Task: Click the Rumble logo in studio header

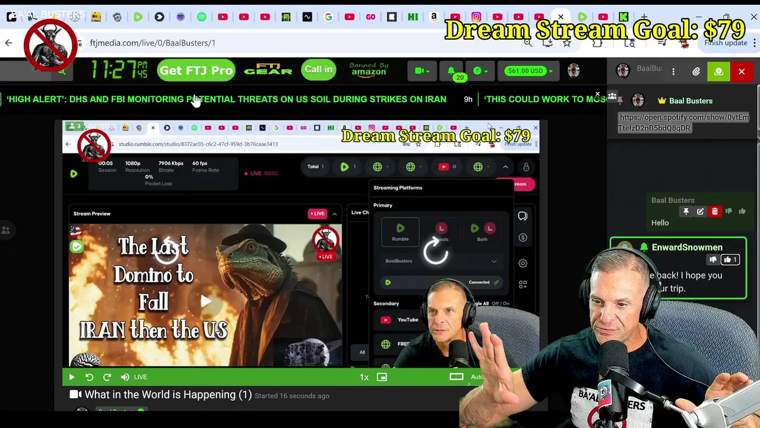Action: pos(74,174)
